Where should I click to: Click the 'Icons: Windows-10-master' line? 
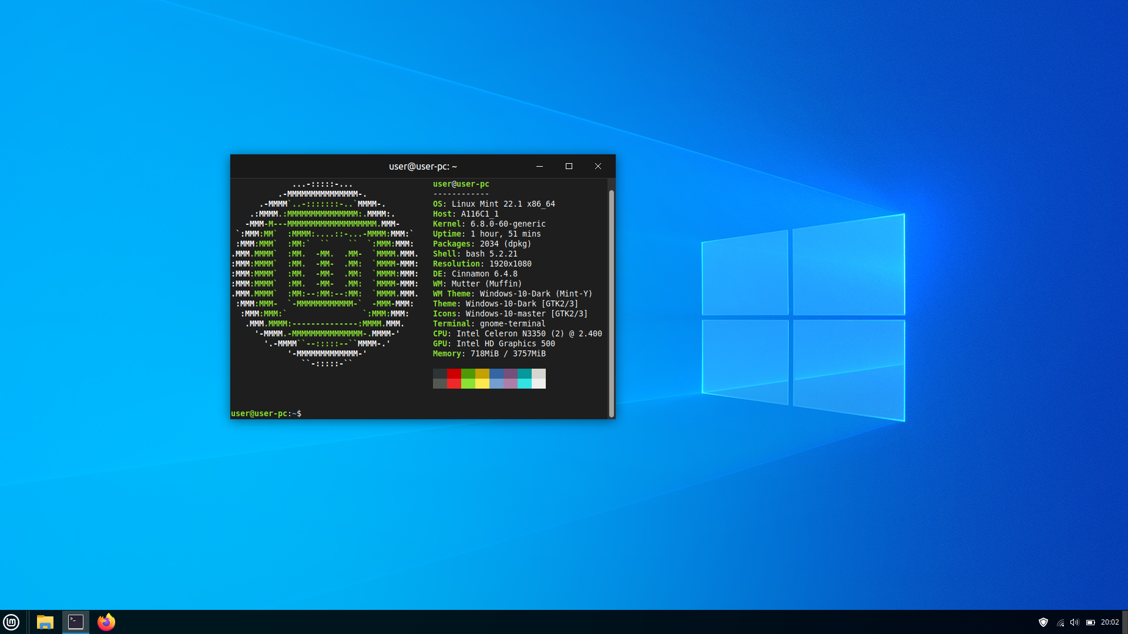tap(511, 314)
